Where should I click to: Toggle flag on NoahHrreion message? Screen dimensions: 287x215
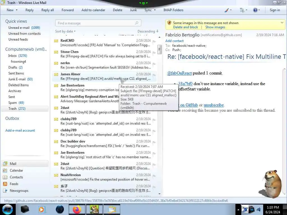click(154, 176)
